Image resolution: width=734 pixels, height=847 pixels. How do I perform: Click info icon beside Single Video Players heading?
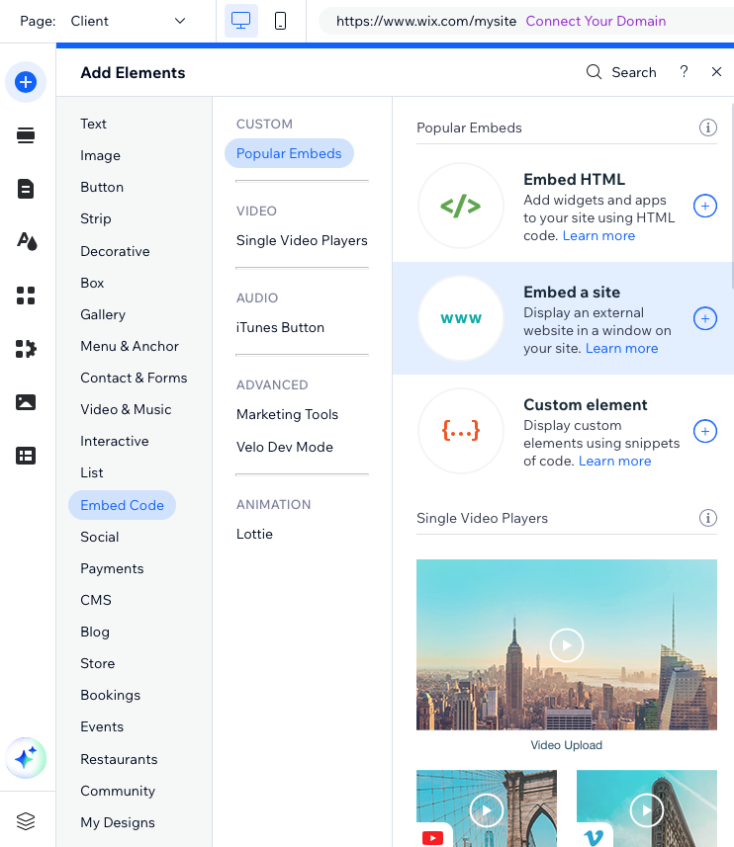tap(708, 518)
